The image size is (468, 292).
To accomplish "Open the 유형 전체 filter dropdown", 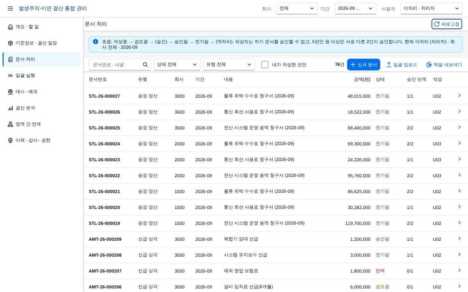I will 229,65.
